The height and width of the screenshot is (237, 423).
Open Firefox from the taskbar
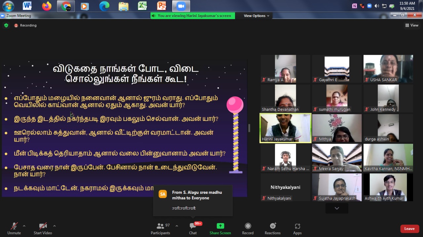[x=47, y=6]
